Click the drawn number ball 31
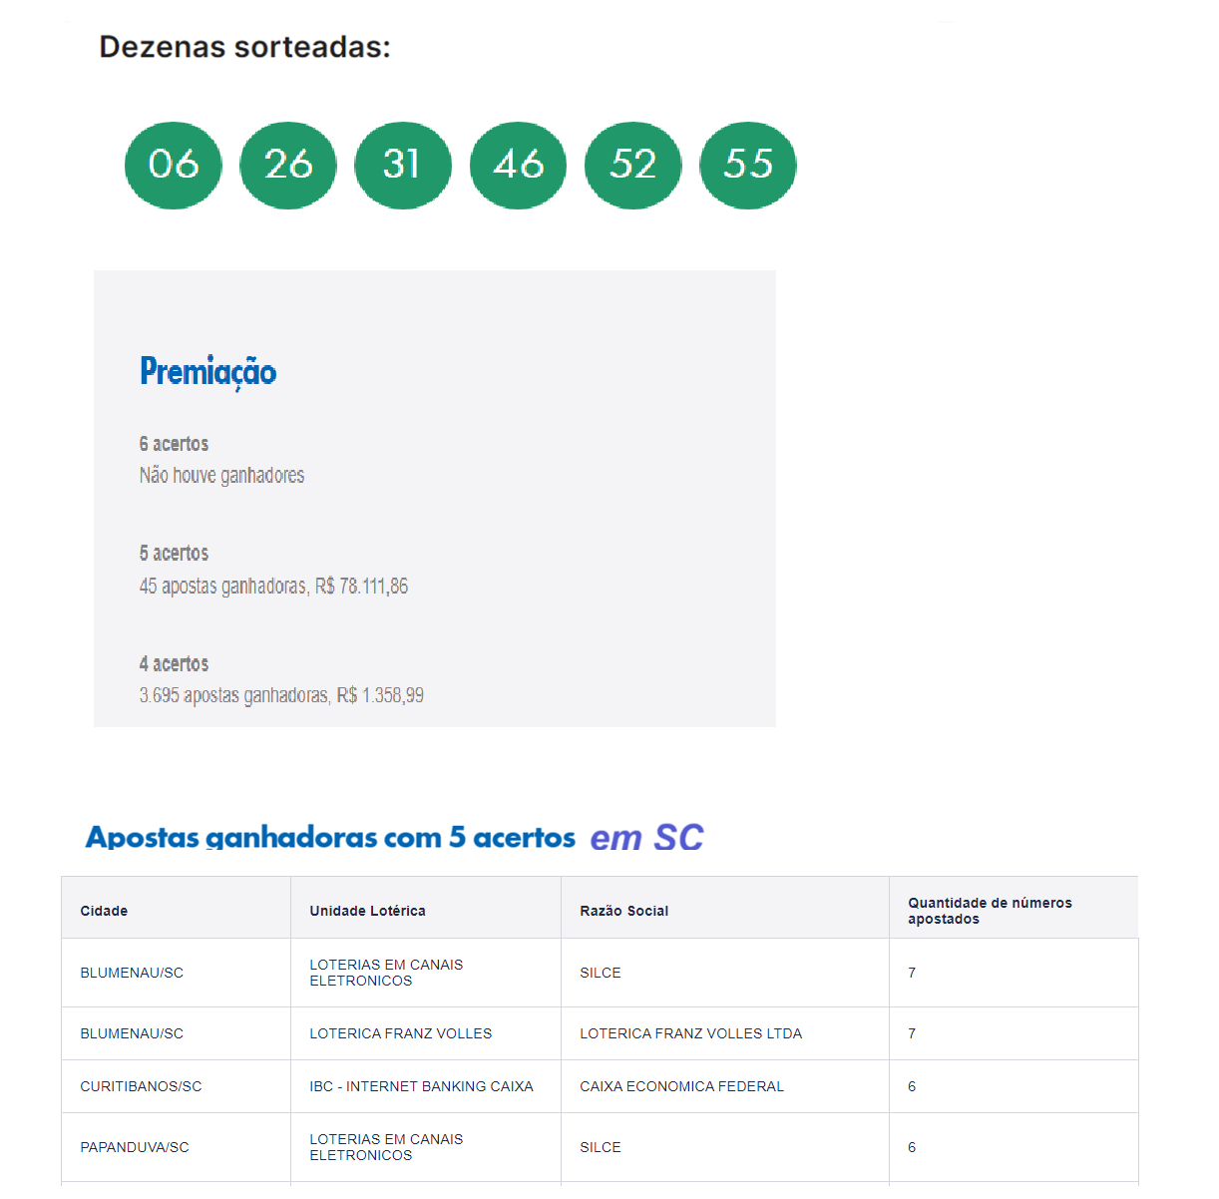The height and width of the screenshot is (1199, 1219). 403,166
